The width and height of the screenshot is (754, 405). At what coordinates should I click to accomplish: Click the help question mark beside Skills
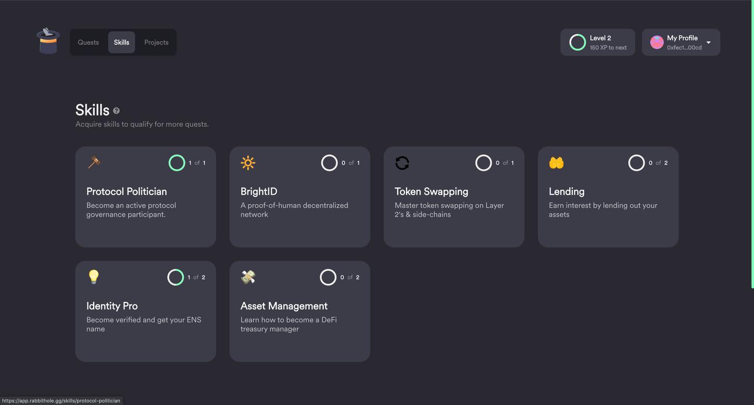117,111
